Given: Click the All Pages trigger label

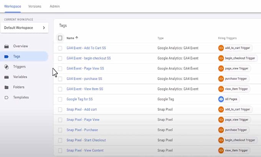Looking at the screenshot, I should 231,99.
